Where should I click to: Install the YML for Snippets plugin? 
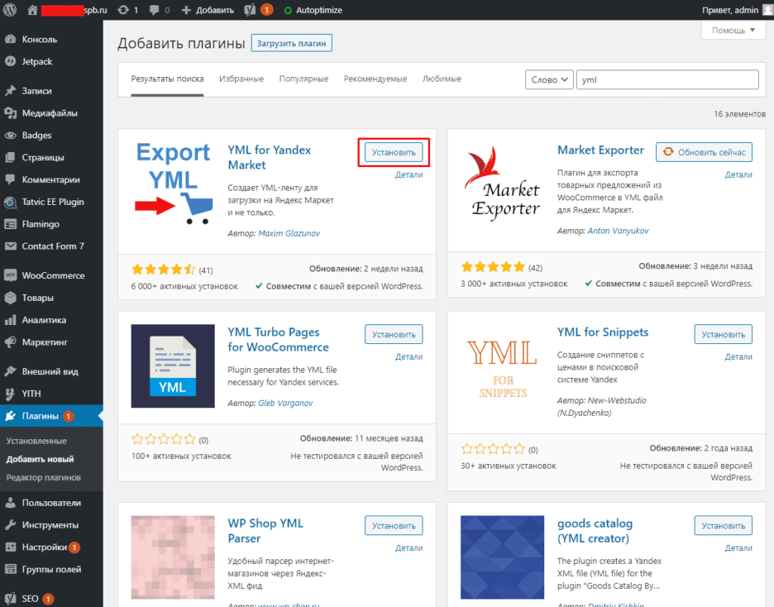point(723,334)
